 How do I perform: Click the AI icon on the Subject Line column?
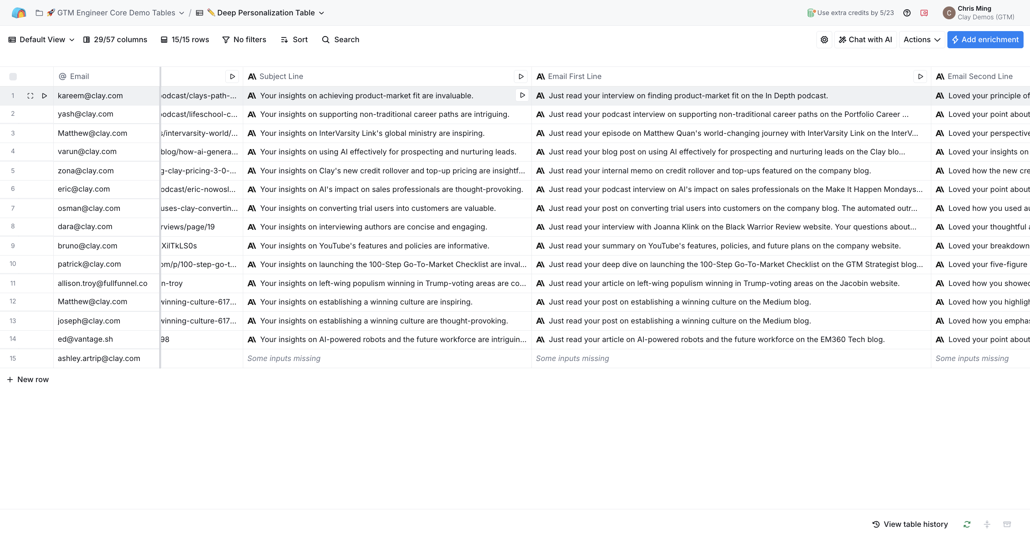click(252, 76)
